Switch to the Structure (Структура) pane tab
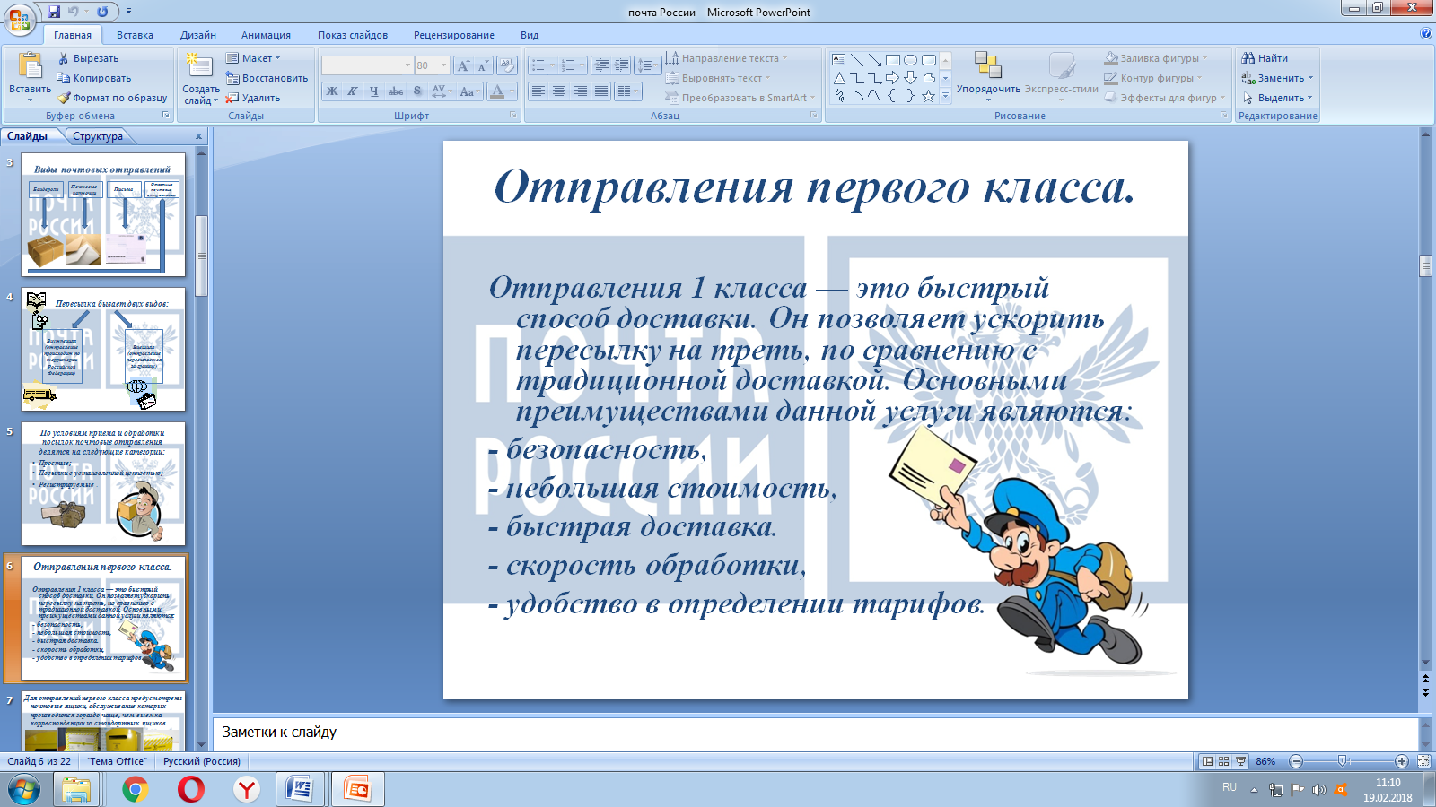Viewport: 1436px width, 807px height. pyautogui.click(x=98, y=136)
